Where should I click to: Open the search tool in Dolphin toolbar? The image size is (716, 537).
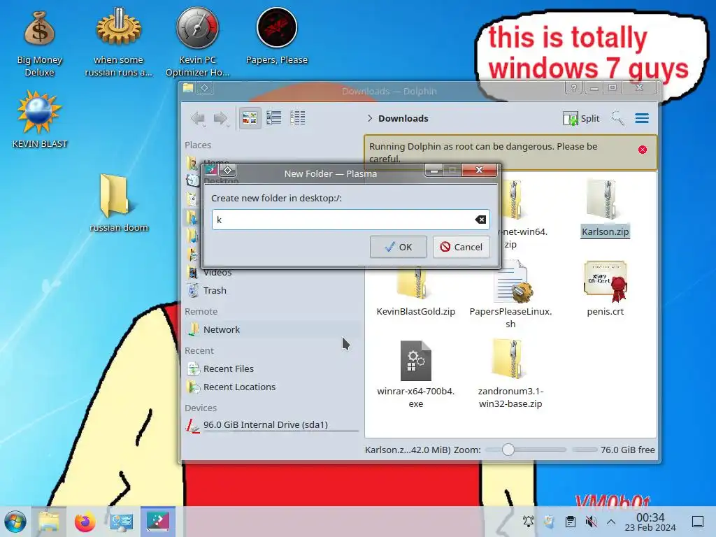[617, 118]
